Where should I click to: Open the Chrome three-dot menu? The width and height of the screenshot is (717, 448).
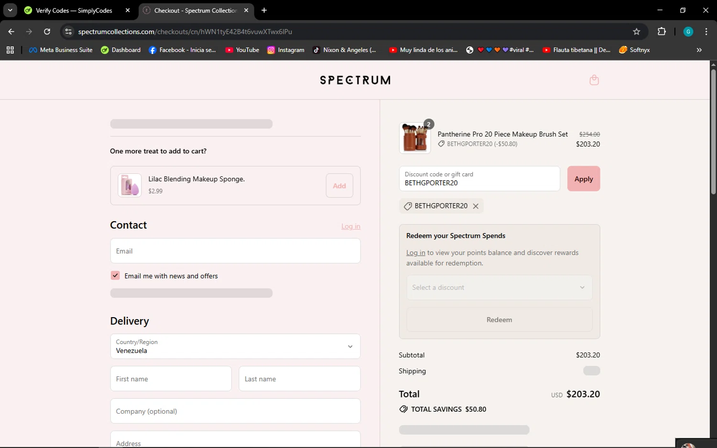pyautogui.click(x=706, y=32)
